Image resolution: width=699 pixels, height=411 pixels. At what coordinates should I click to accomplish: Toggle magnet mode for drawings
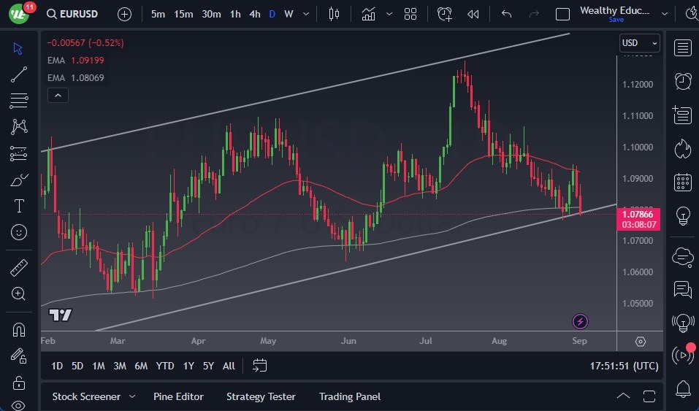19,329
